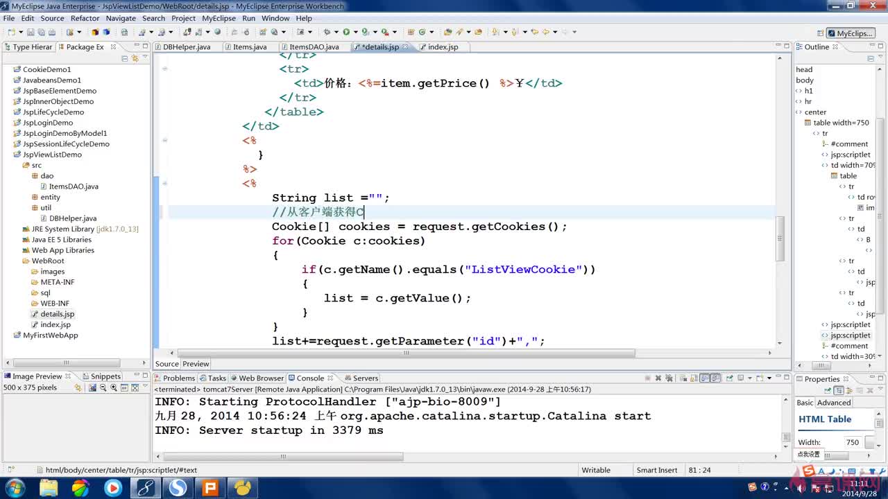Image resolution: width=888 pixels, height=499 pixels.
Task: Switch to the Advanced properties tab
Action: click(834, 402)
